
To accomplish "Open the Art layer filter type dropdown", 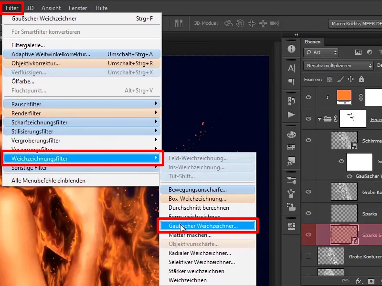I will [321, 52].
